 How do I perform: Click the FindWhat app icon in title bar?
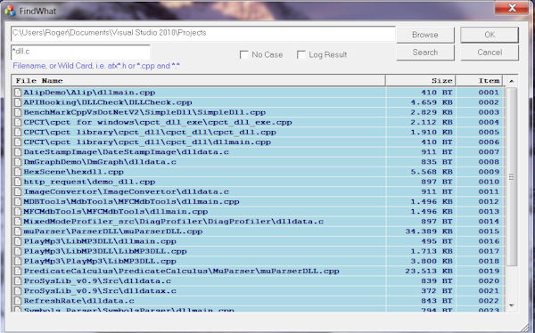(x=10, y=11)
